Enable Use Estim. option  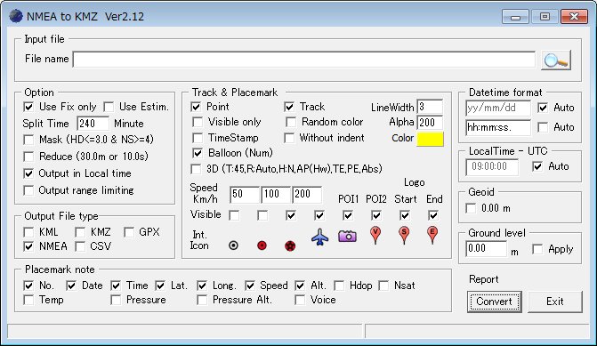pos(109,107)
